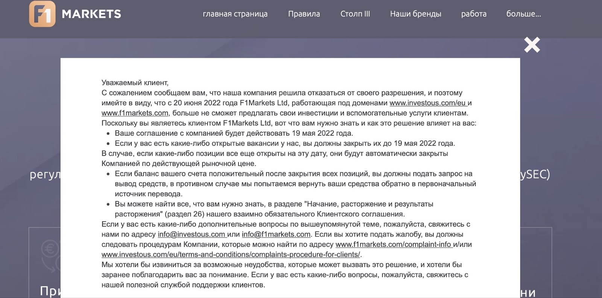Click the Уважаемый клиент greeting text
Viewport: 602px width, 298px height.
click(135, 83)
